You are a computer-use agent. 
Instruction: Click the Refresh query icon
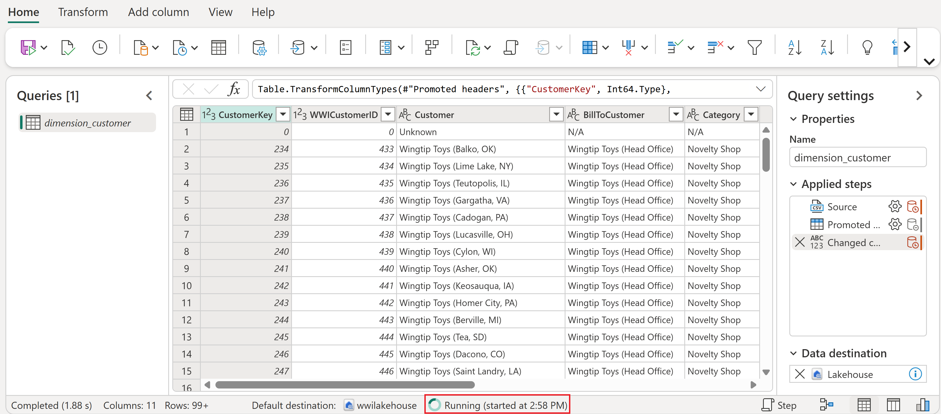(x=473, y=47)
